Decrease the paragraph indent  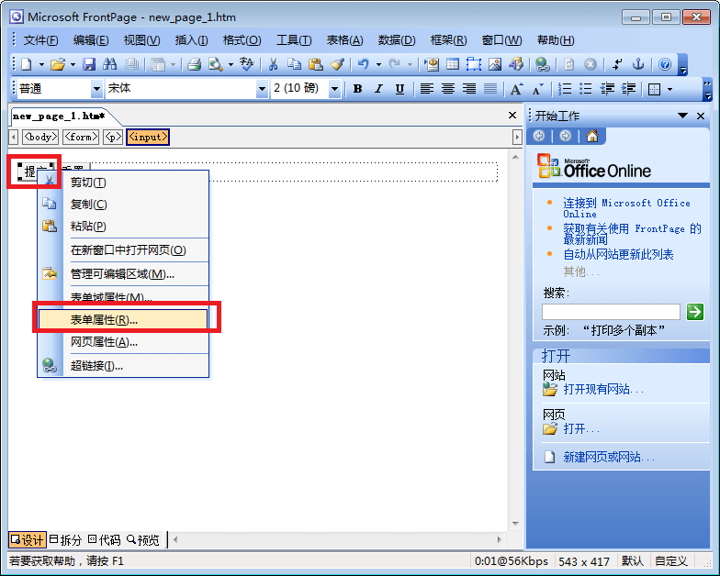[607, 89]
